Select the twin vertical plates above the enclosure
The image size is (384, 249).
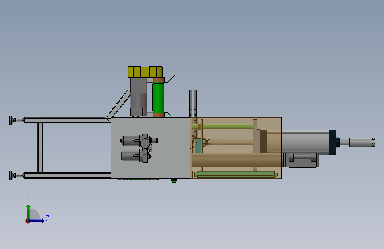pyautogui.click(x=193, y=103)
